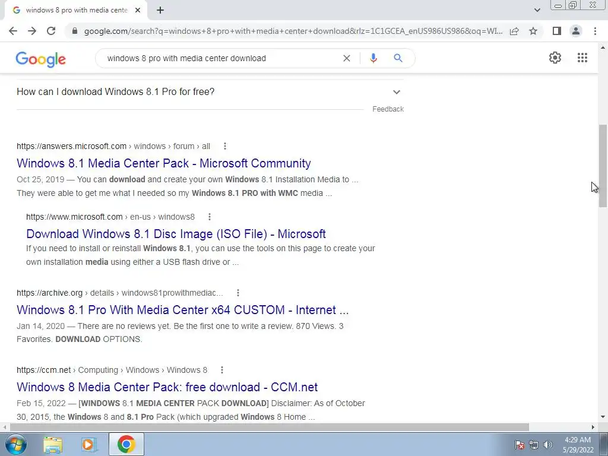
Task: Click the www.microsoft.com URL breadcrumb
Action: [110, 217]
